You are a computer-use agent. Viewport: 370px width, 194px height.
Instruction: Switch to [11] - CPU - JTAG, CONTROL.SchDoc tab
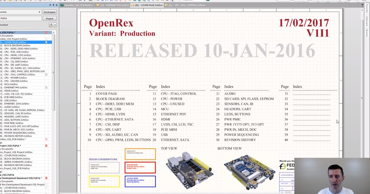(x=185, y=5)
